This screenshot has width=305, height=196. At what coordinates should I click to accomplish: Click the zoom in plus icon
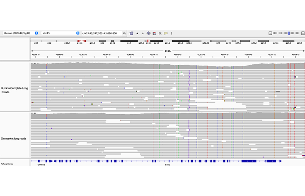[302, 33]
